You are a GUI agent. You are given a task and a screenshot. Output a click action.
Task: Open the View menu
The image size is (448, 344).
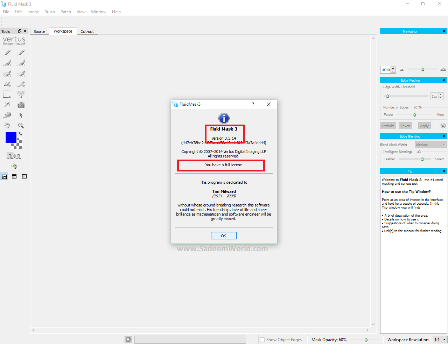(x=81, y=12)
